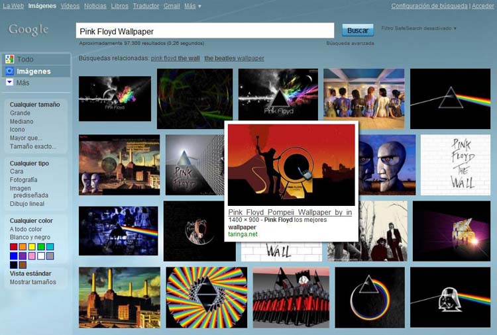Pick the teal color swatch
497x335 pixels.
[50, 247]
